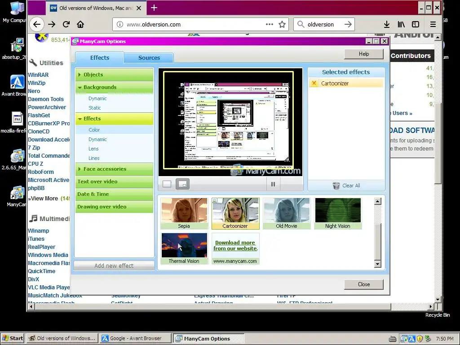Screen dimensions: 460x345
Task: Open the Windows Start menu
Action: [x=12, y=338]
